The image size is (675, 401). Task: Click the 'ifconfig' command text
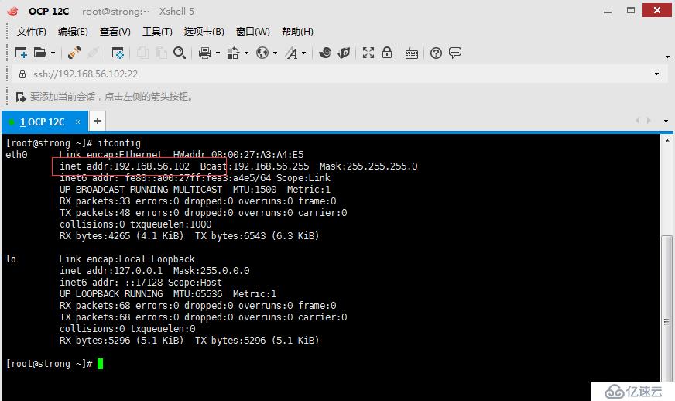tap(119, 143)
